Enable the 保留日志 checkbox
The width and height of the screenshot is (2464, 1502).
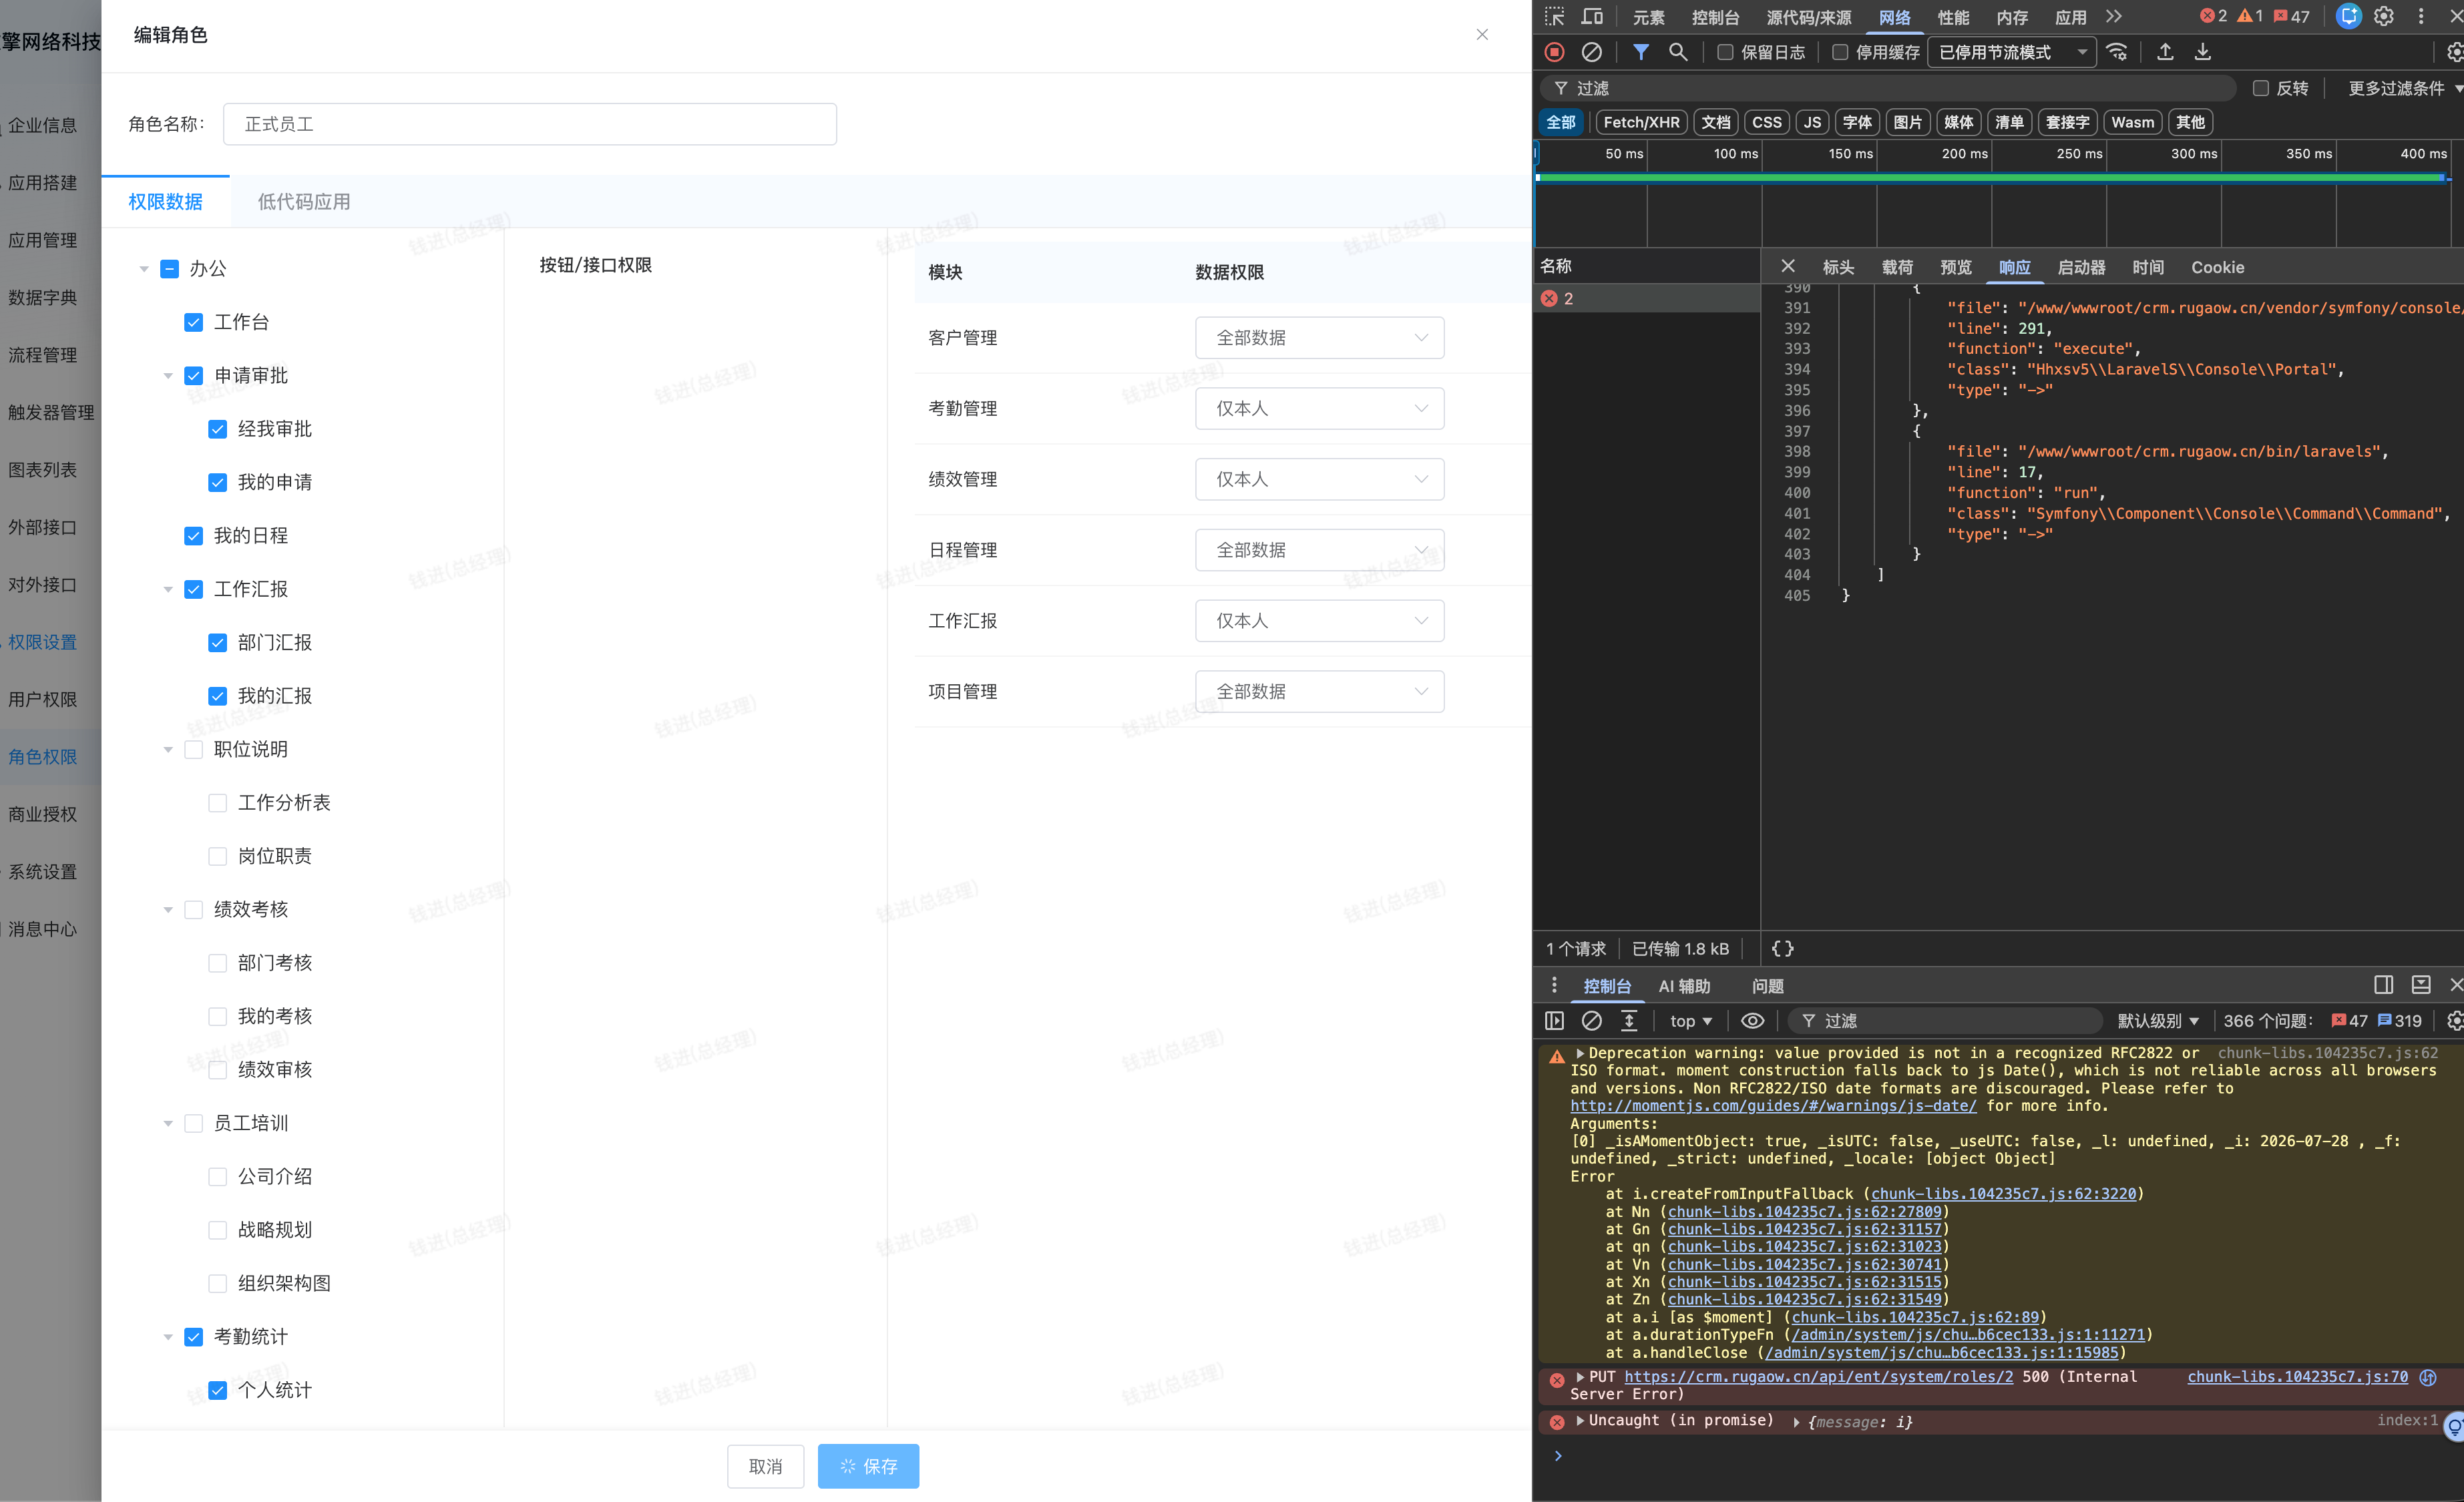pyautogui.click(x=1725, y=52)
